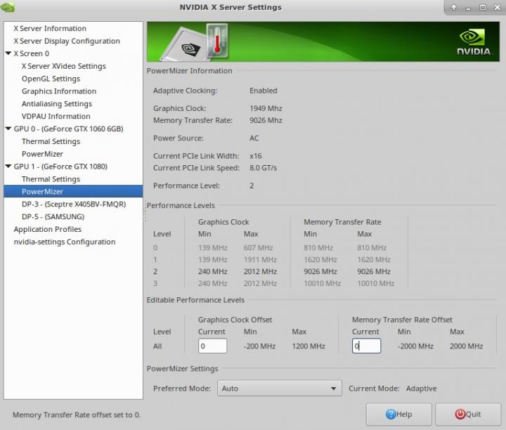The image size is (506, 430).
Task: Collapse the GPU 1 GeForce GTX 1080 node
Action: coord(8,167)
